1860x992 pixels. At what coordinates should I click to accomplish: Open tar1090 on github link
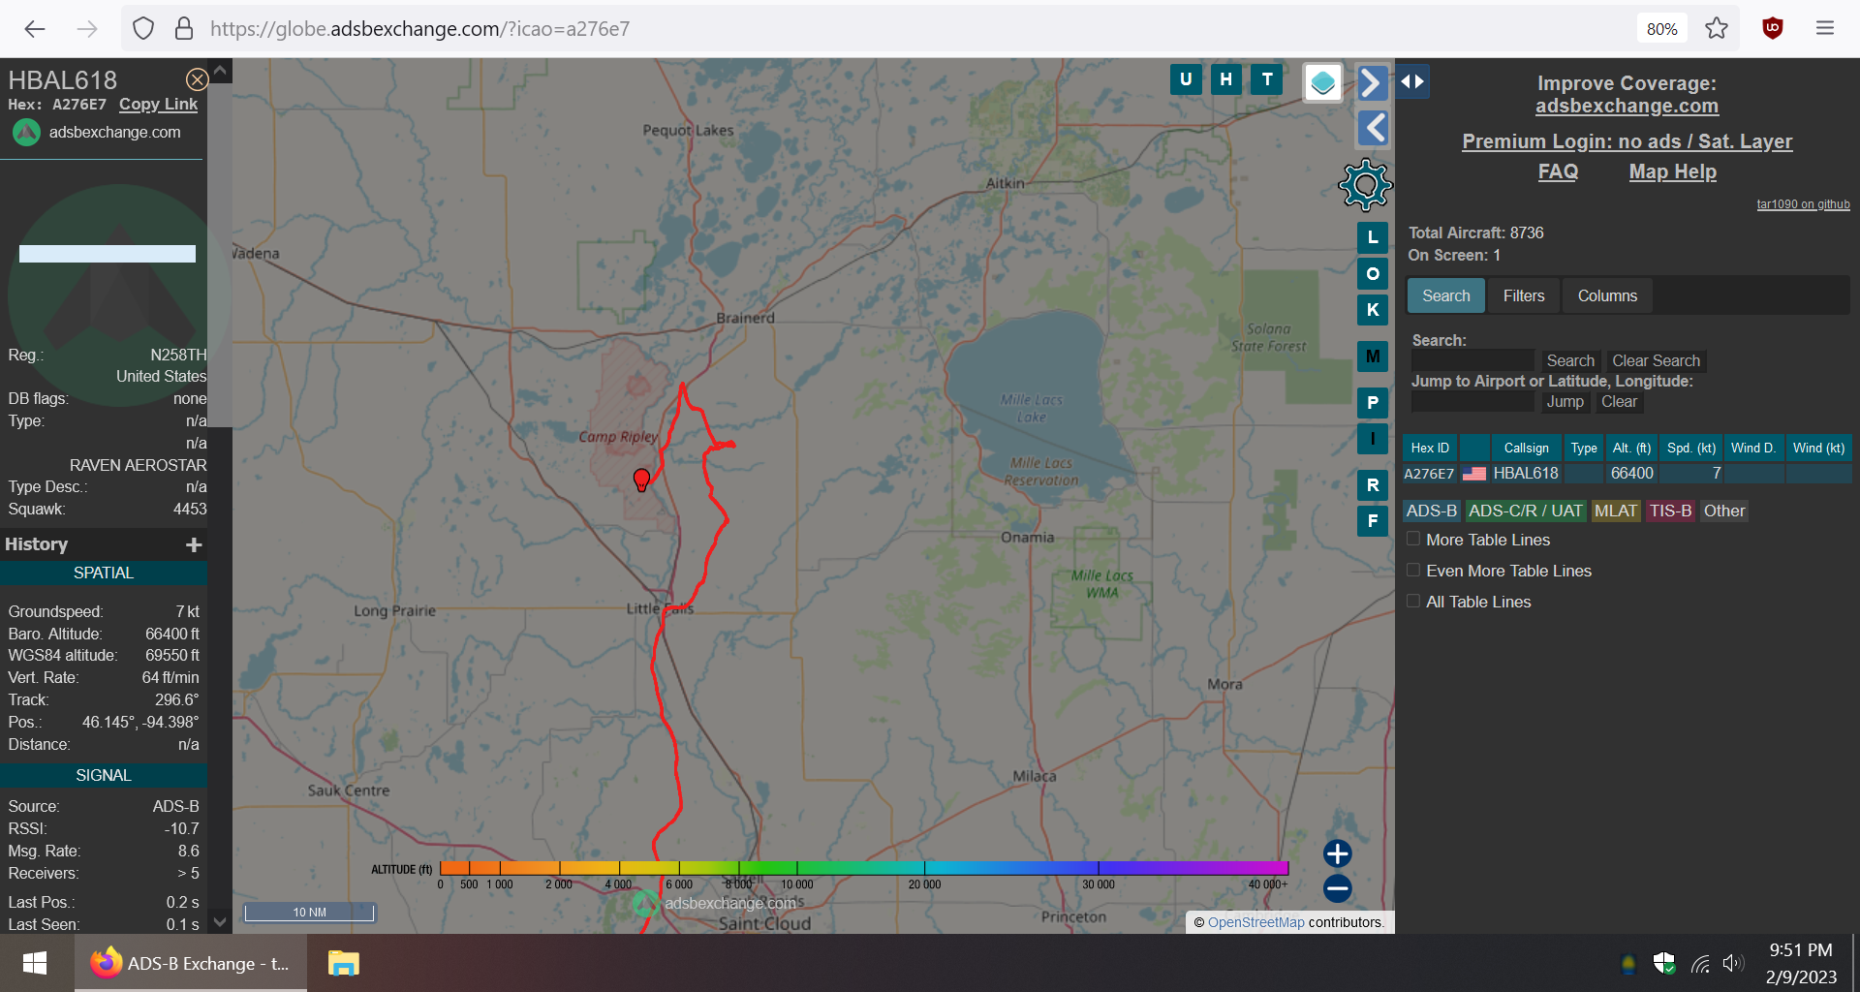[1803, 204]
